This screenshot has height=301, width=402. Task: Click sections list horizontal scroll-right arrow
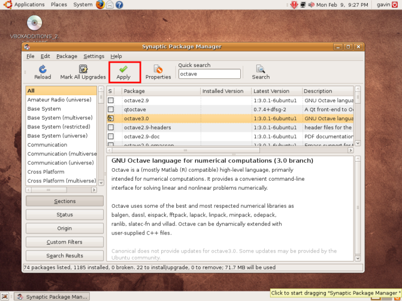pos(94,190)
